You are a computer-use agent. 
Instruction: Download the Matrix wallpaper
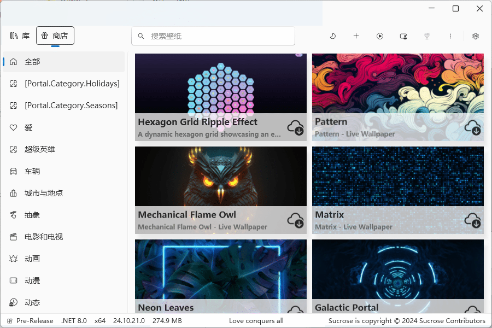[472, 220]
